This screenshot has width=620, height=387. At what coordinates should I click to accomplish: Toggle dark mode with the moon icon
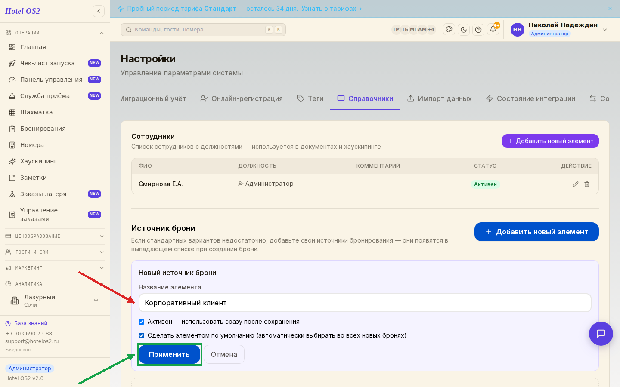pyautogui.click(x=464, y=30)
